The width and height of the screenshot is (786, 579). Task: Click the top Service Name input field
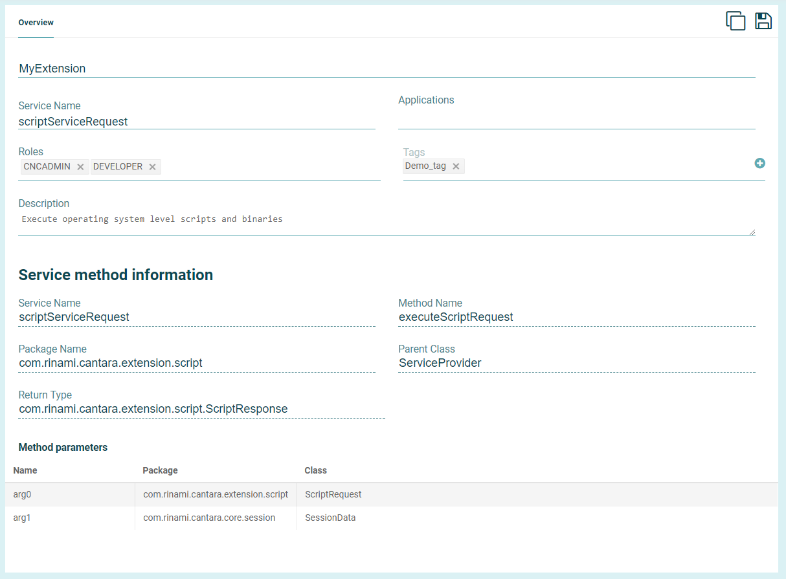pyautogui.click(x=196, y=122)
